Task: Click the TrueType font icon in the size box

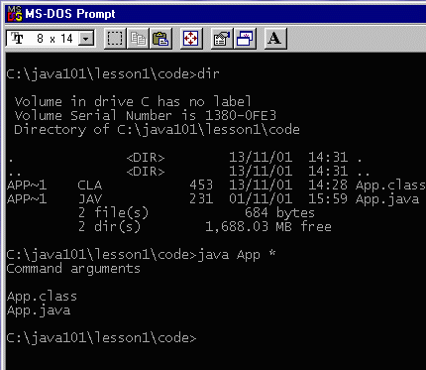Action: [x=17, y=39]
